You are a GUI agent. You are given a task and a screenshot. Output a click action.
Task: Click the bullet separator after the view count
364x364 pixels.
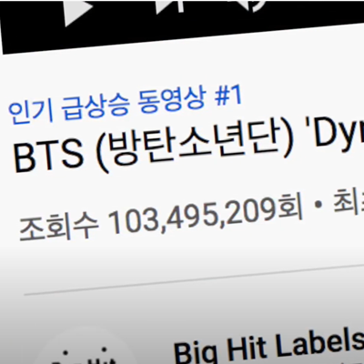318,206
